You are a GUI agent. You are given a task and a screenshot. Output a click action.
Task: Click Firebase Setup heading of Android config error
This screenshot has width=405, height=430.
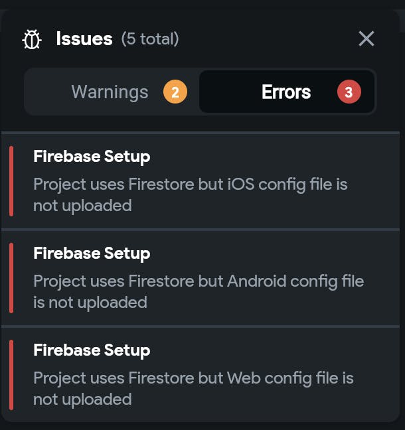(92, 253)
